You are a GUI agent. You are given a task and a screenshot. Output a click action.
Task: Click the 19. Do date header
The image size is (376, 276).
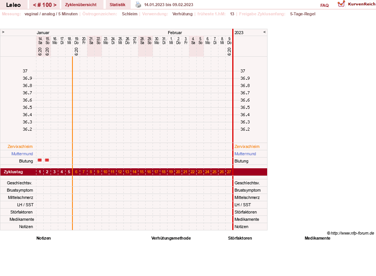click(77, 41)
